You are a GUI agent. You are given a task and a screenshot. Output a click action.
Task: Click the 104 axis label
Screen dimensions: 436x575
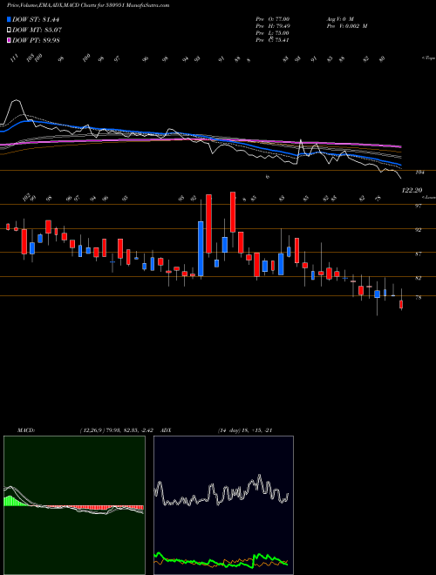[x=419, y=172]
